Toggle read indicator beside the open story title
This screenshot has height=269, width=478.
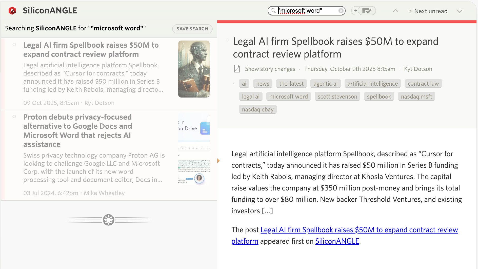(x=227, y=40)
